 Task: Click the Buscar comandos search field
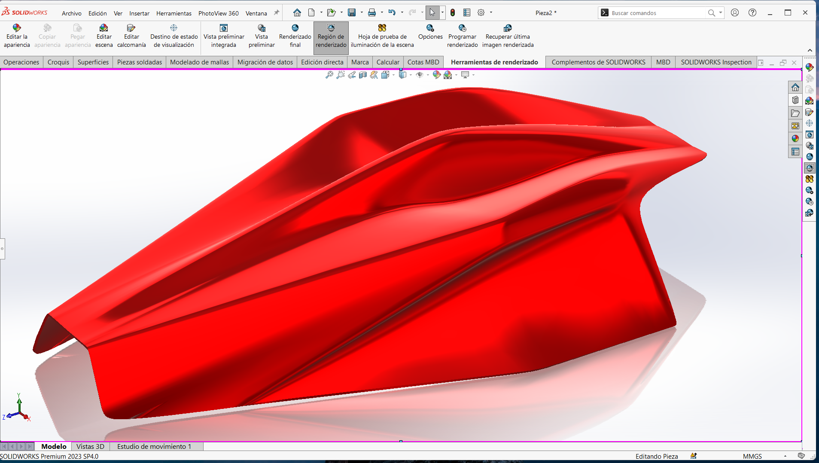657,13
